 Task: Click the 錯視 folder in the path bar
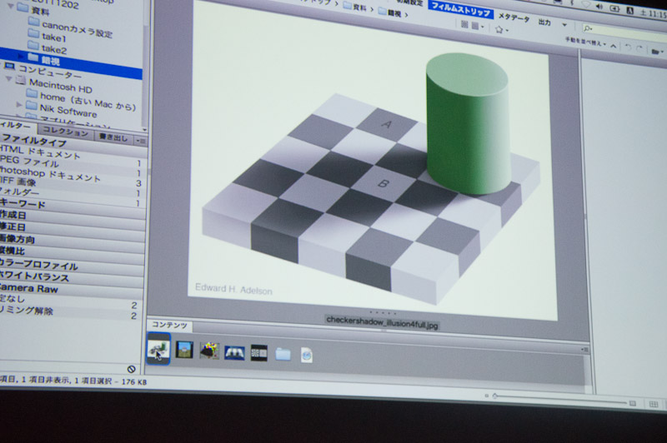click(389, 12)
